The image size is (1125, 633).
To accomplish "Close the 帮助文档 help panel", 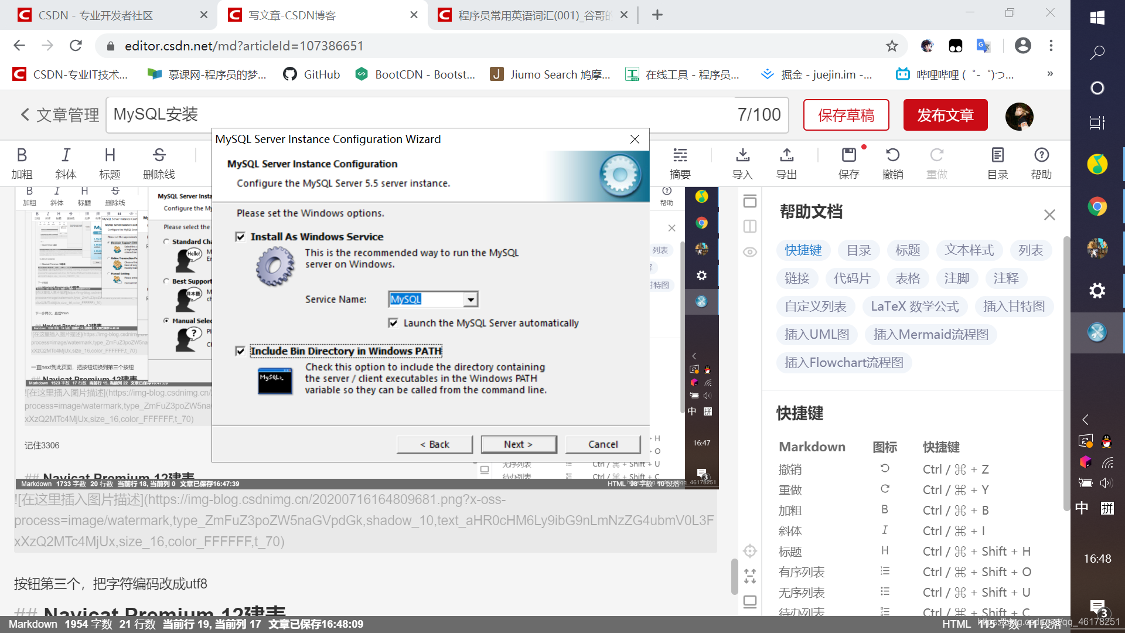I will pos(1049,215).
